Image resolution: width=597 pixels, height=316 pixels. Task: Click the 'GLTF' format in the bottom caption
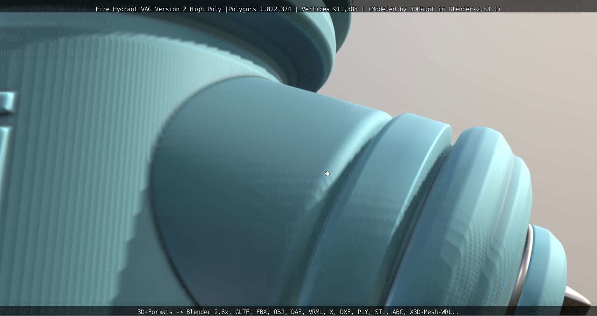[244, 312]
